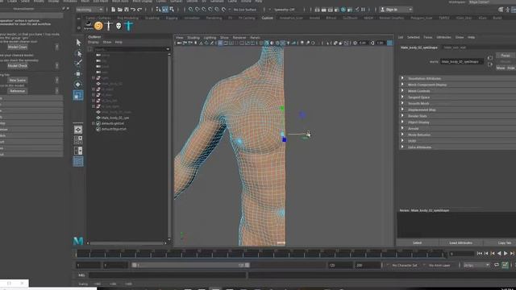Open the Attribute Editor Focus menu
Screen dimensions: 516x290
click(428, 37)
